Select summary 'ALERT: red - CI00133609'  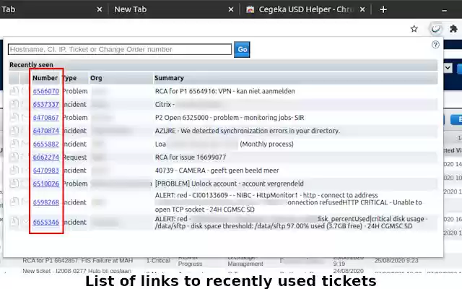[289, 202]
